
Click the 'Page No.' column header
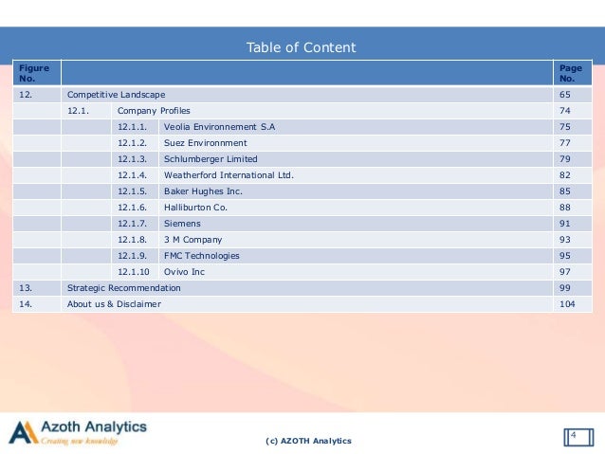pyautogui.click(x=571, y=73)
